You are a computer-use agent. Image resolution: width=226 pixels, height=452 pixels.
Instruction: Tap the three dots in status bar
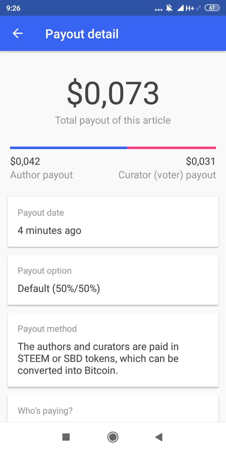pos(159,9)
